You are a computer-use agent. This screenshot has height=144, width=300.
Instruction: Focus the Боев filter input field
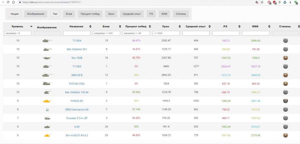[x=106, y=33]
